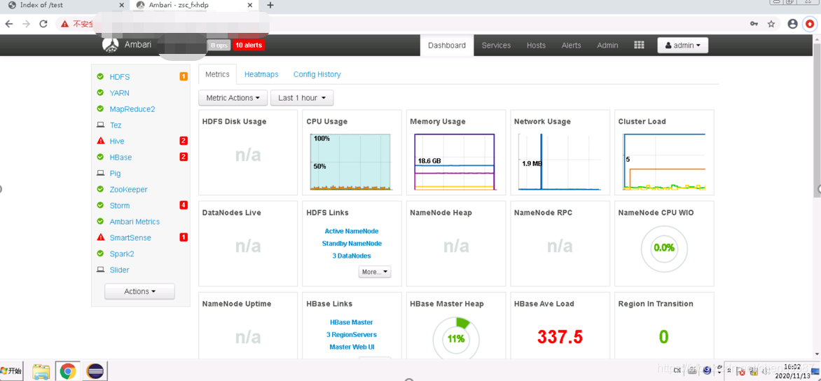Click the saved-password key icon
The image size is (821, 381).
pyautogui.click(x=754, y=24)
